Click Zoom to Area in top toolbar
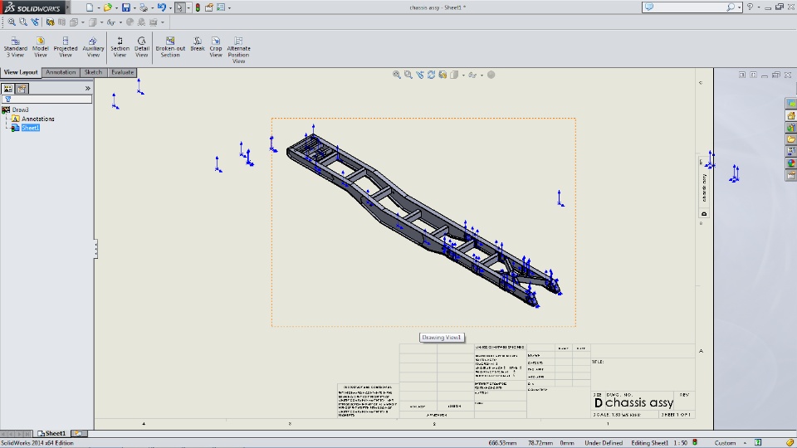797x448 pixels. point(23,22)
